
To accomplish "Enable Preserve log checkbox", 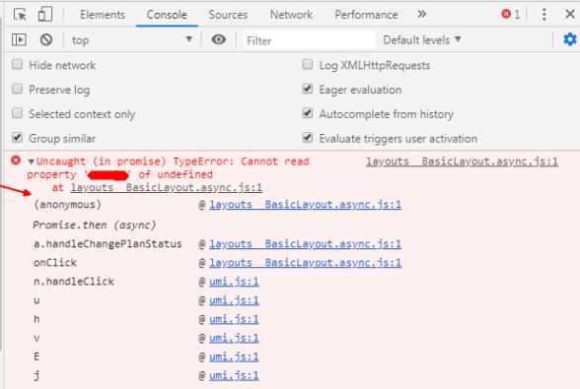I will [17, 89].
